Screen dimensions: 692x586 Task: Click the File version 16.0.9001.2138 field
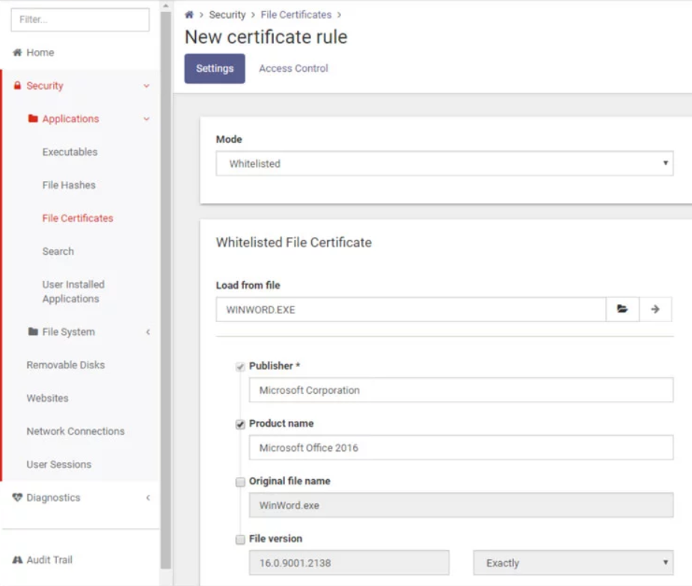click(x=349, y=563)
